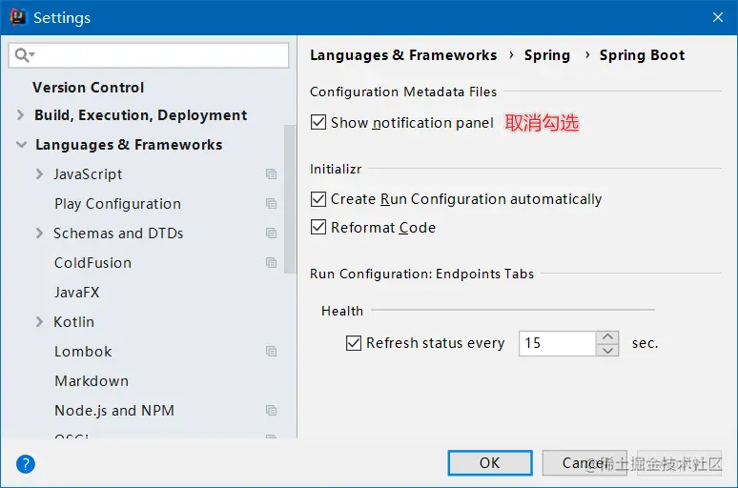Image resolution: width=738 pixels, height=488 pixels.
Task: Click the project-level icon beside Lombok
Action: (x=271, y=352)
